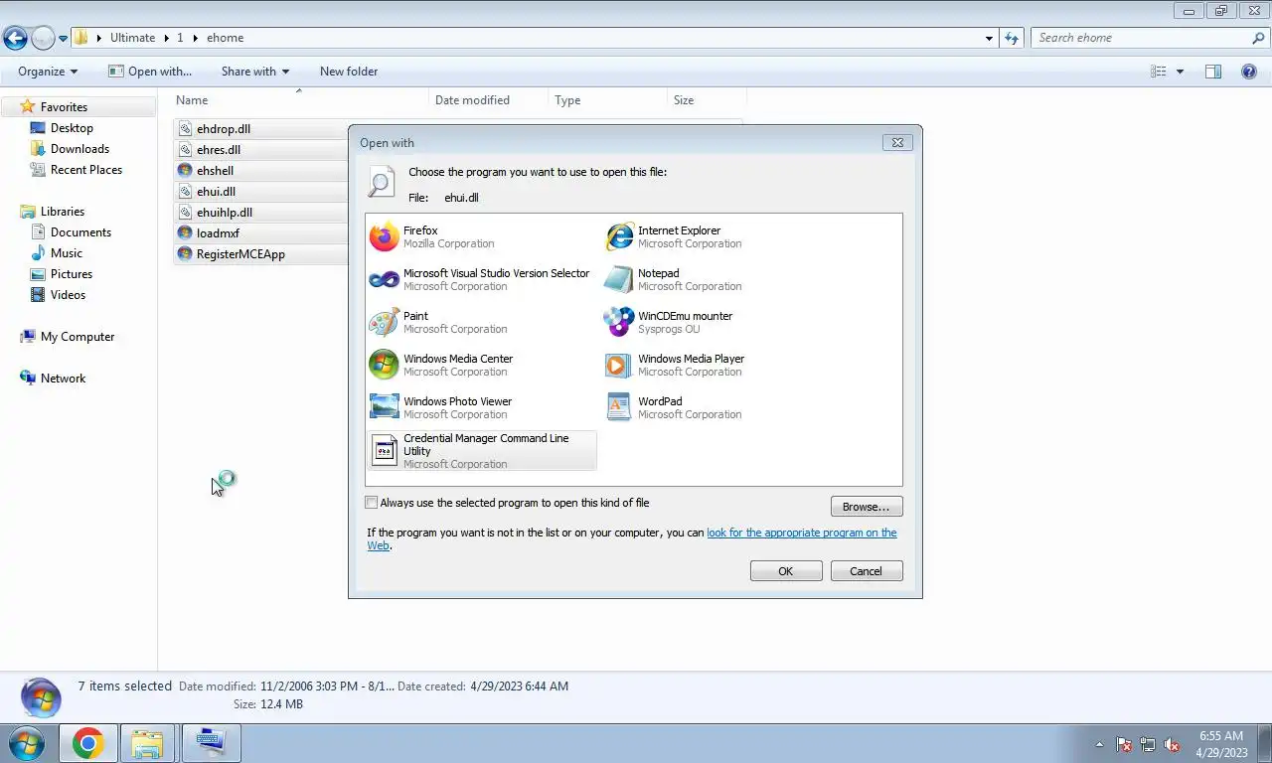Select the ehuihlp.dll file
The height and width of the screenshot is (763, 1272).
pyautogui.click(x=225, y=213)
